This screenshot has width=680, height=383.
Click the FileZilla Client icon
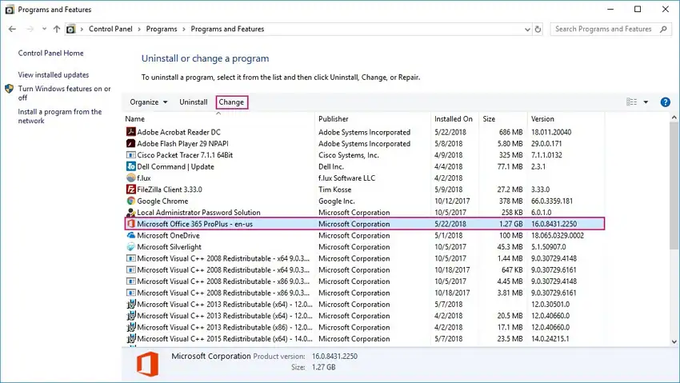click(x=130, y=190)
